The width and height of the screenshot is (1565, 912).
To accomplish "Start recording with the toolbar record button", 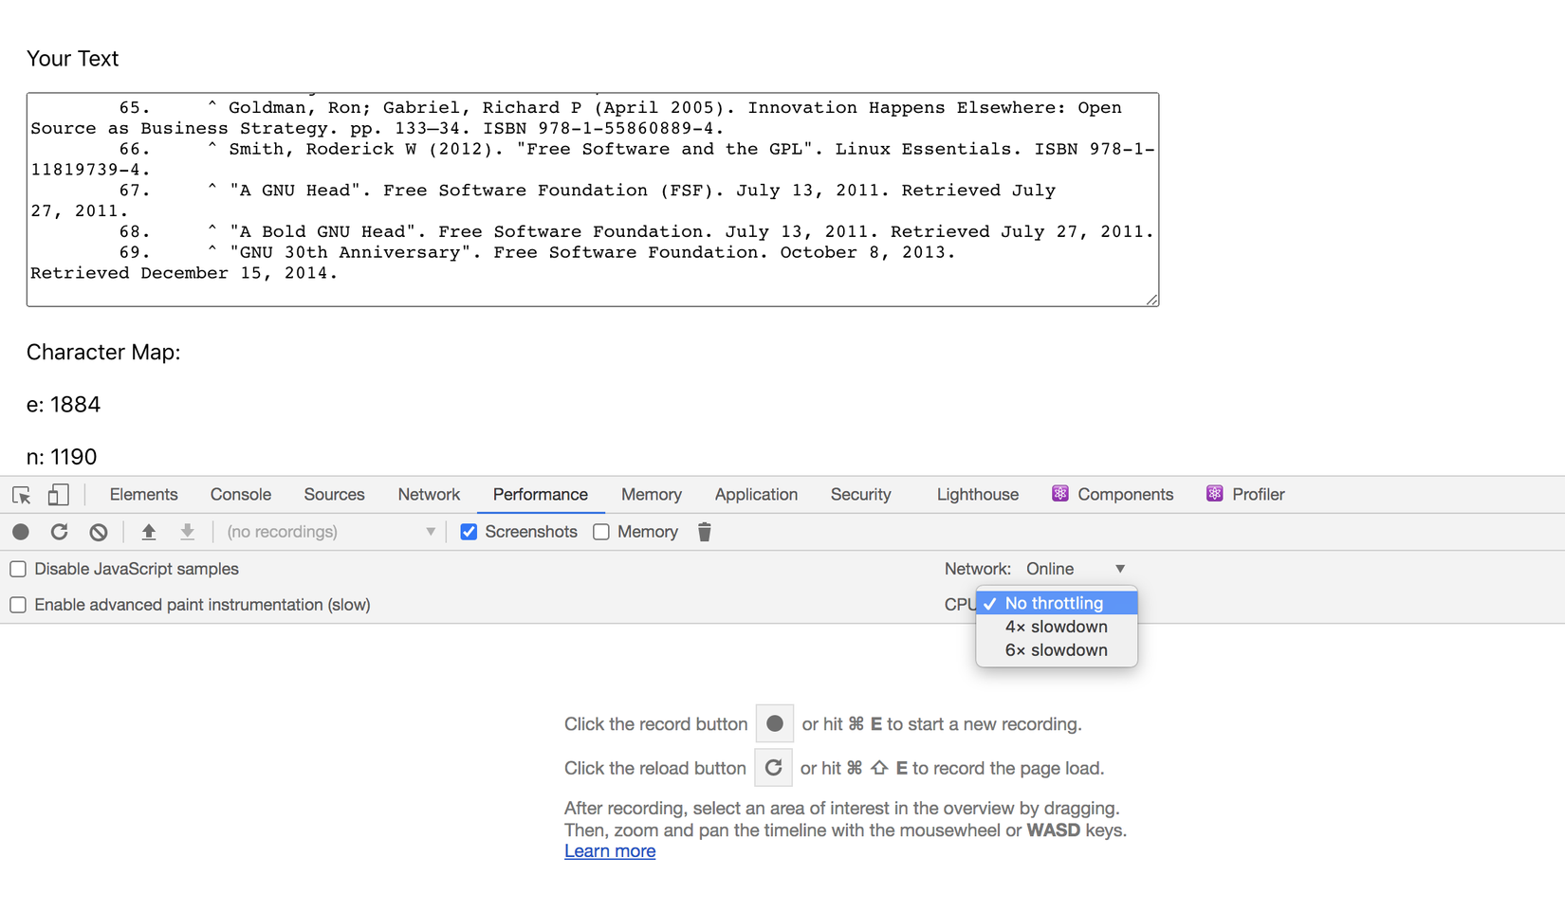I will 21,532.
